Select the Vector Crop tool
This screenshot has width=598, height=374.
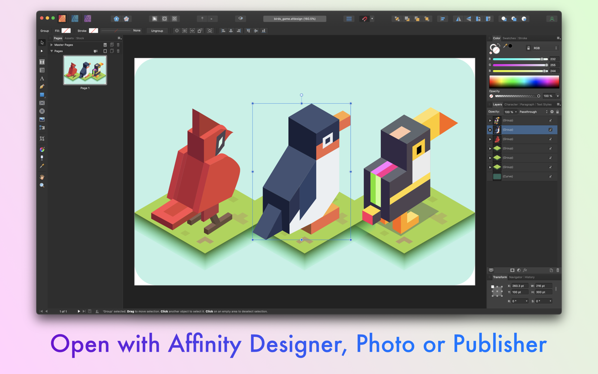pos(42,139)
